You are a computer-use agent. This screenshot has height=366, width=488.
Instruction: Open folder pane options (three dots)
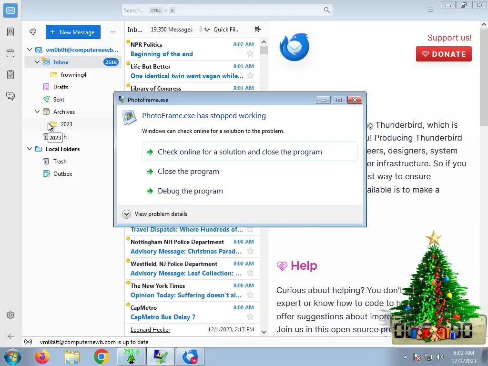[x=112, y=32]
